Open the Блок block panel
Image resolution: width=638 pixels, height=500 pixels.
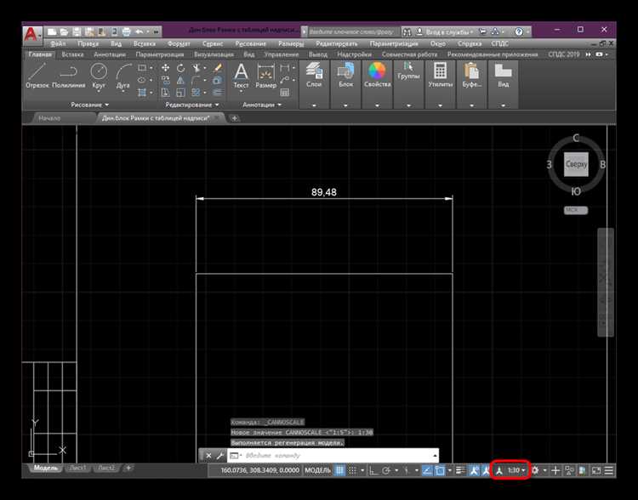coord(345,76)
